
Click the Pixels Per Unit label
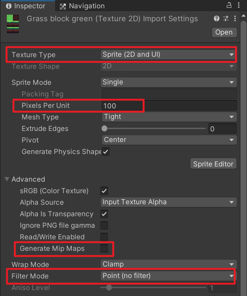coord(46,106)
